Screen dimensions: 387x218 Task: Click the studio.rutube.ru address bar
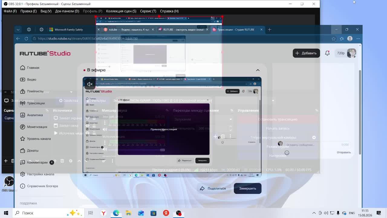coord(180,38)
